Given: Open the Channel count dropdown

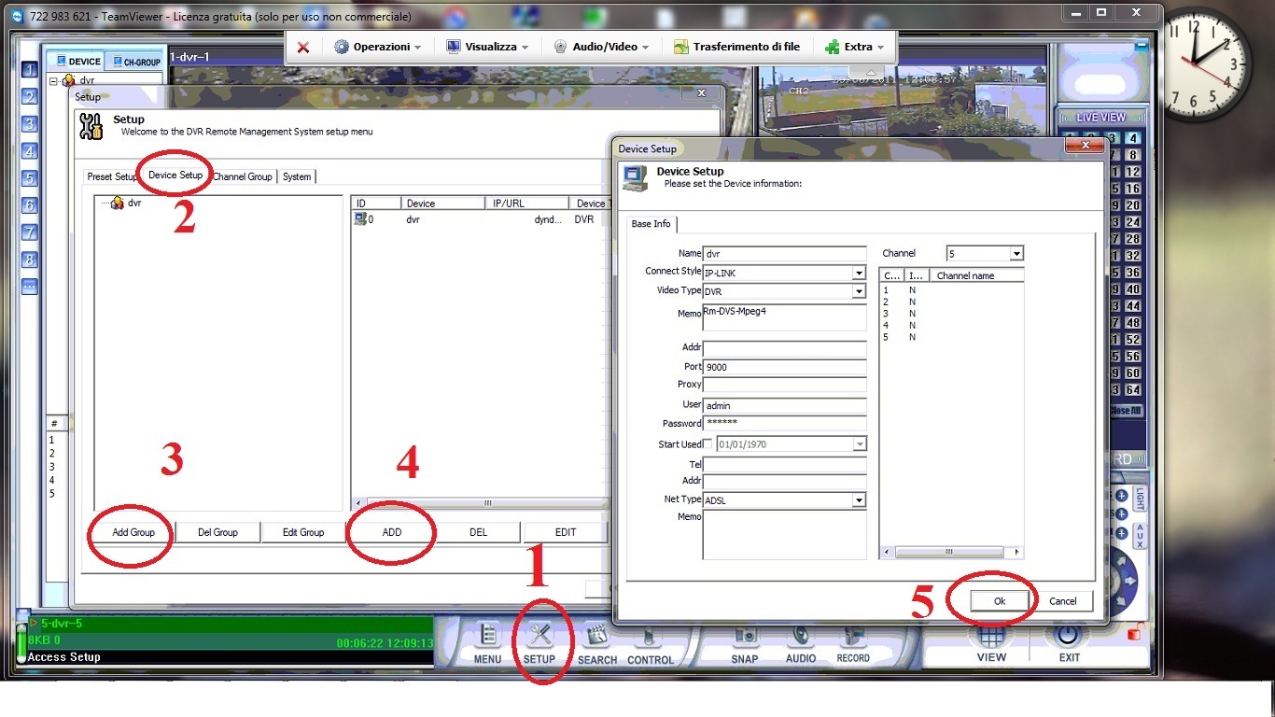Looking at the screenshot, I should (1016, 254).
